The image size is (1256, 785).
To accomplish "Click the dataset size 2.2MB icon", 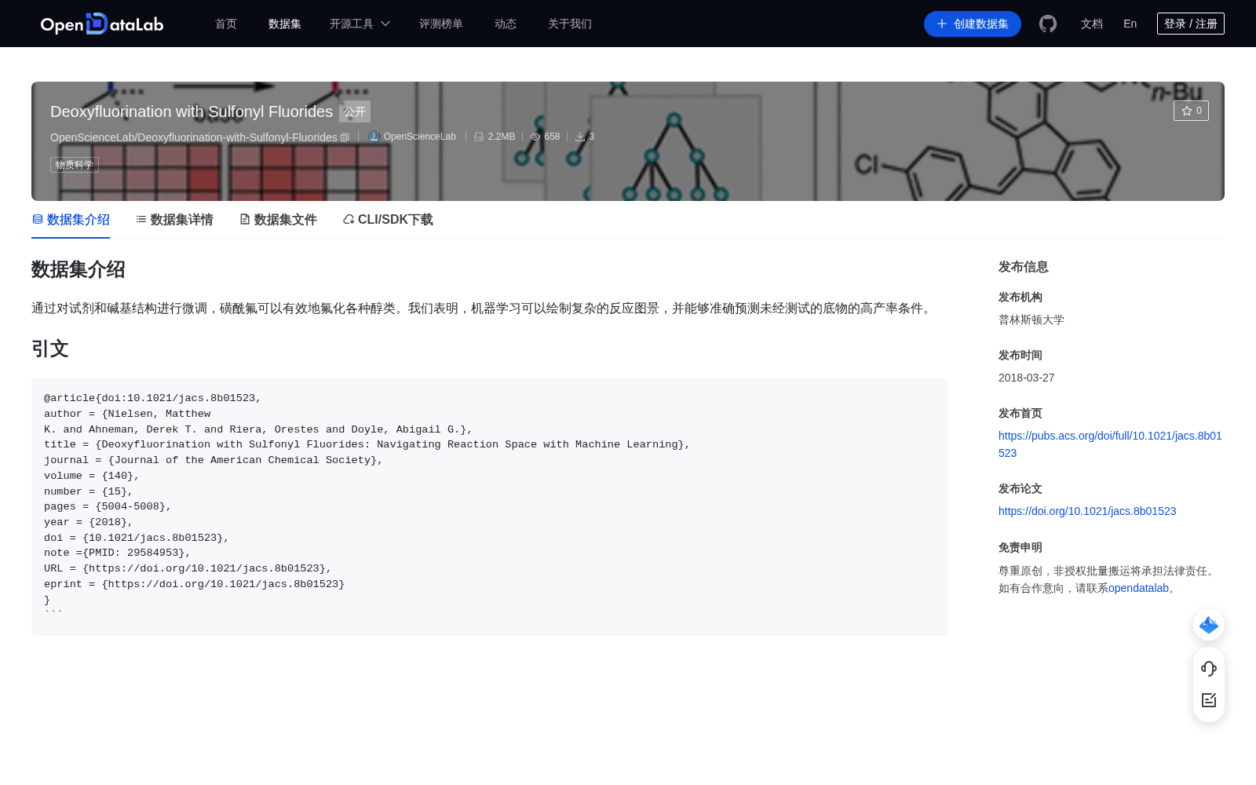I will [x=479, y=137].
